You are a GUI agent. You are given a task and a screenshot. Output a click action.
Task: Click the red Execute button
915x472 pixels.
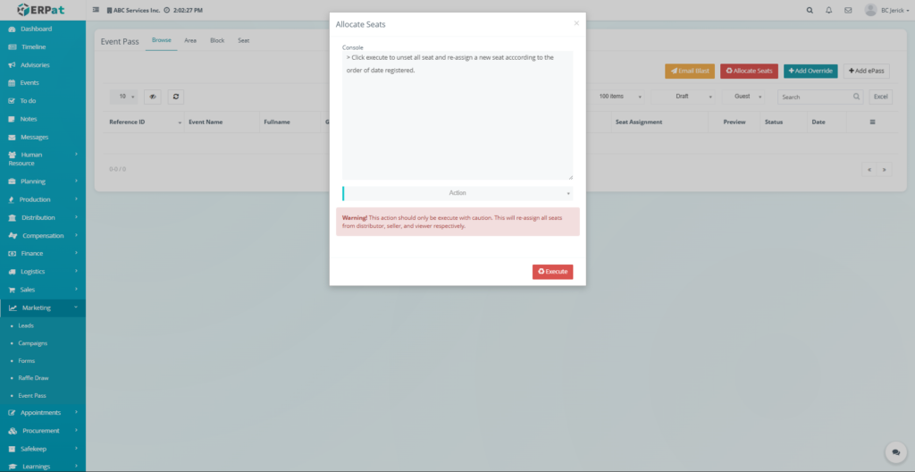point(552,272)
